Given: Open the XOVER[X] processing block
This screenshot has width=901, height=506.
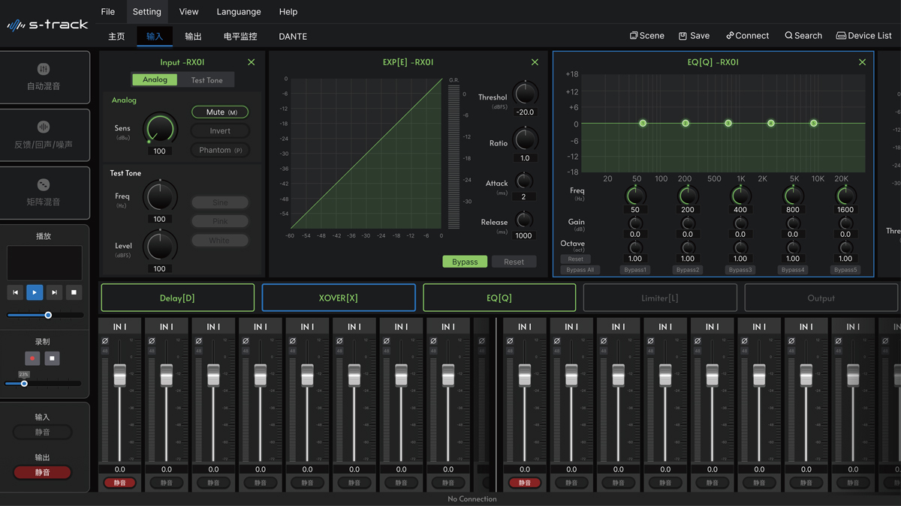Looking at the screenshot, I should pyautogui.click(x=338, y=298).
